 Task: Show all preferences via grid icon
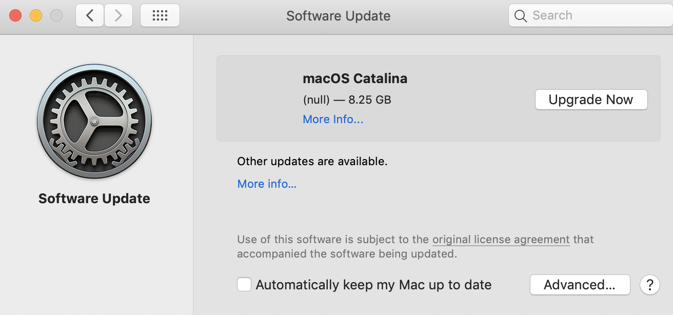tap(160, 16)
